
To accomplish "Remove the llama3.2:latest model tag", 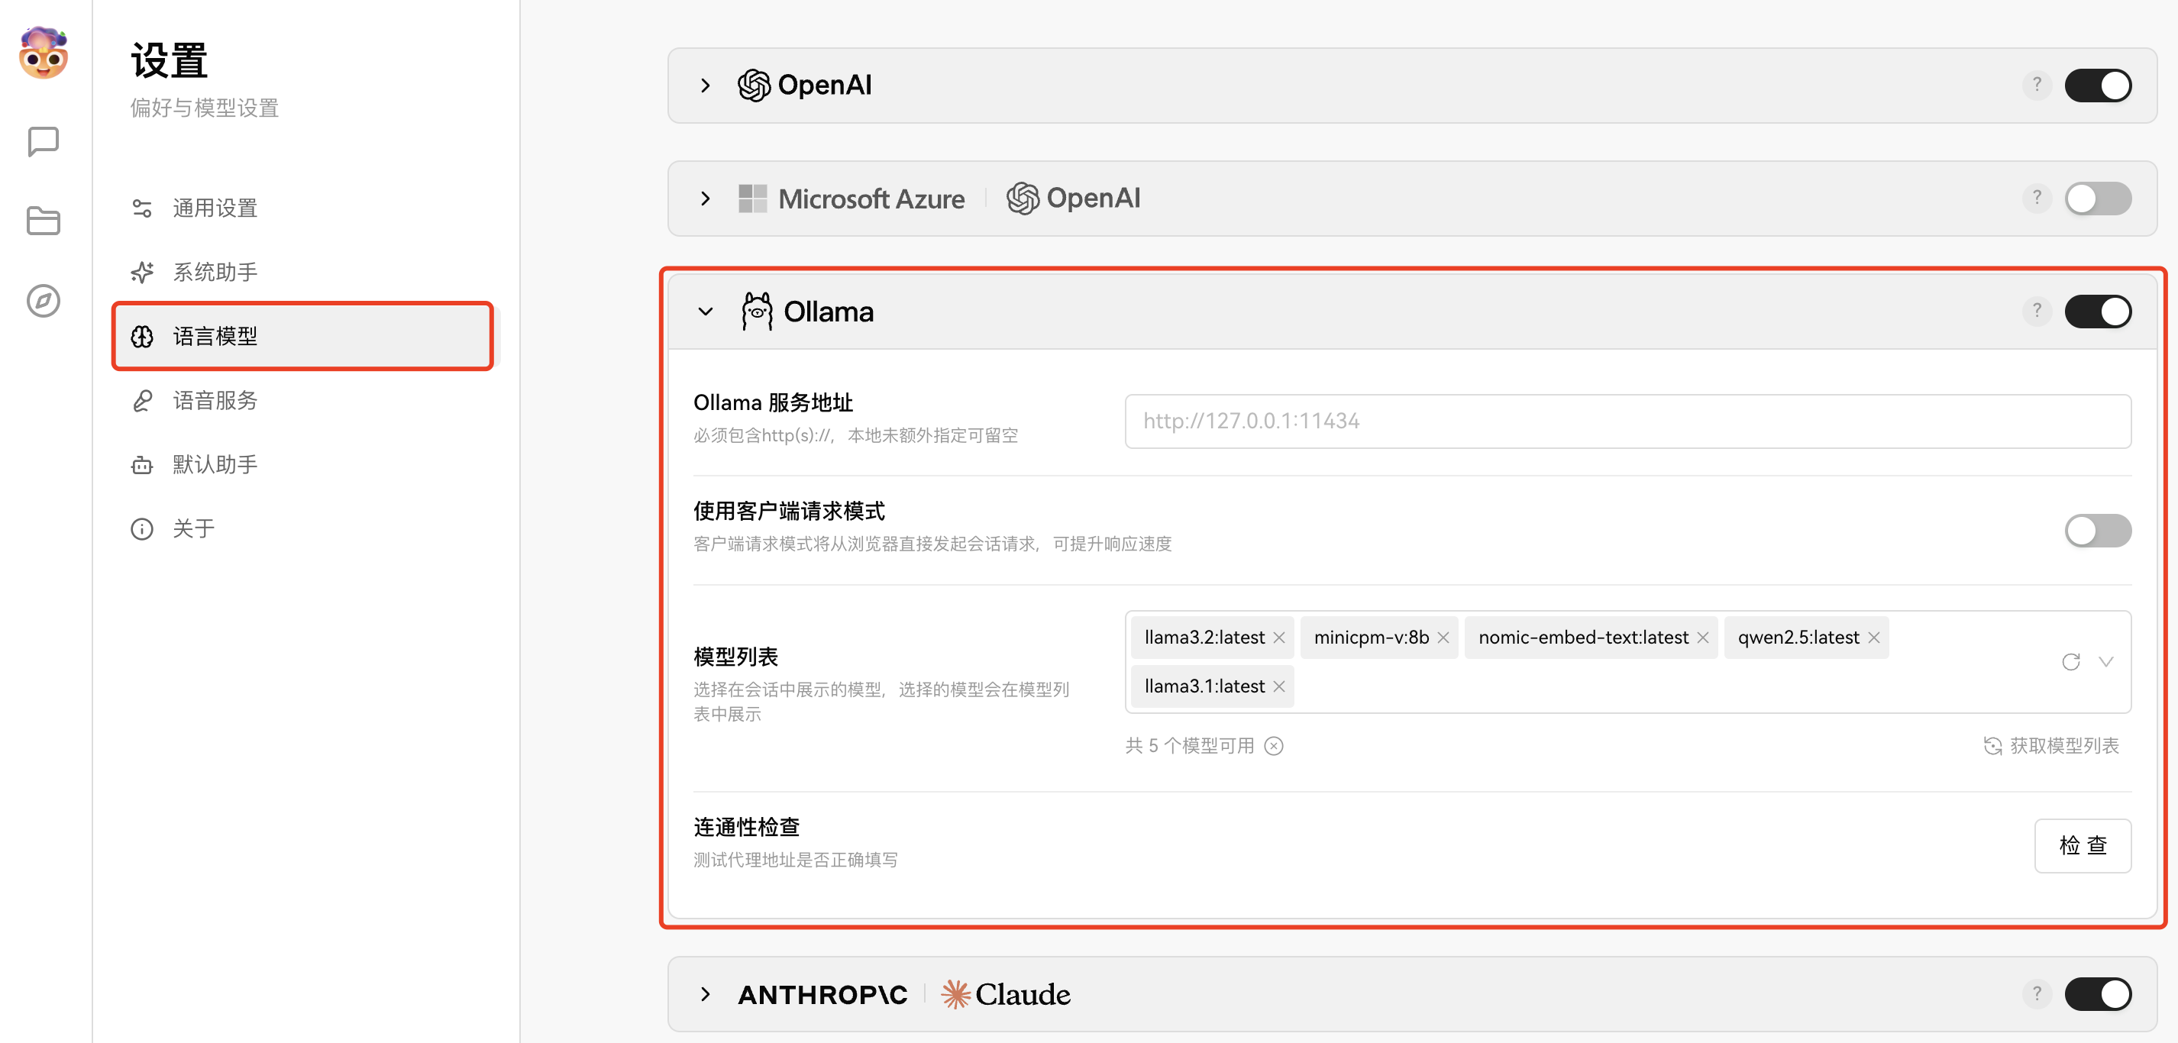I will click(x=1279, y=638).
